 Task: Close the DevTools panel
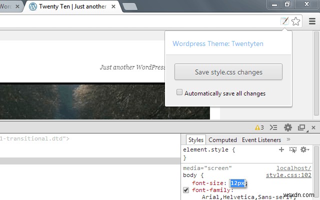click(x=313, y=128)
